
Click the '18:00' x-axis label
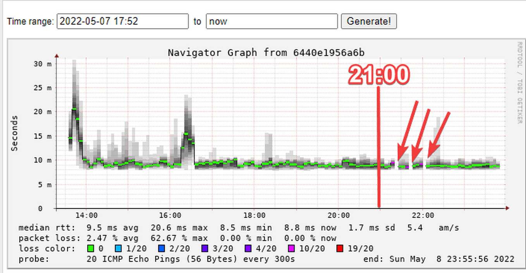coord(254,215)
